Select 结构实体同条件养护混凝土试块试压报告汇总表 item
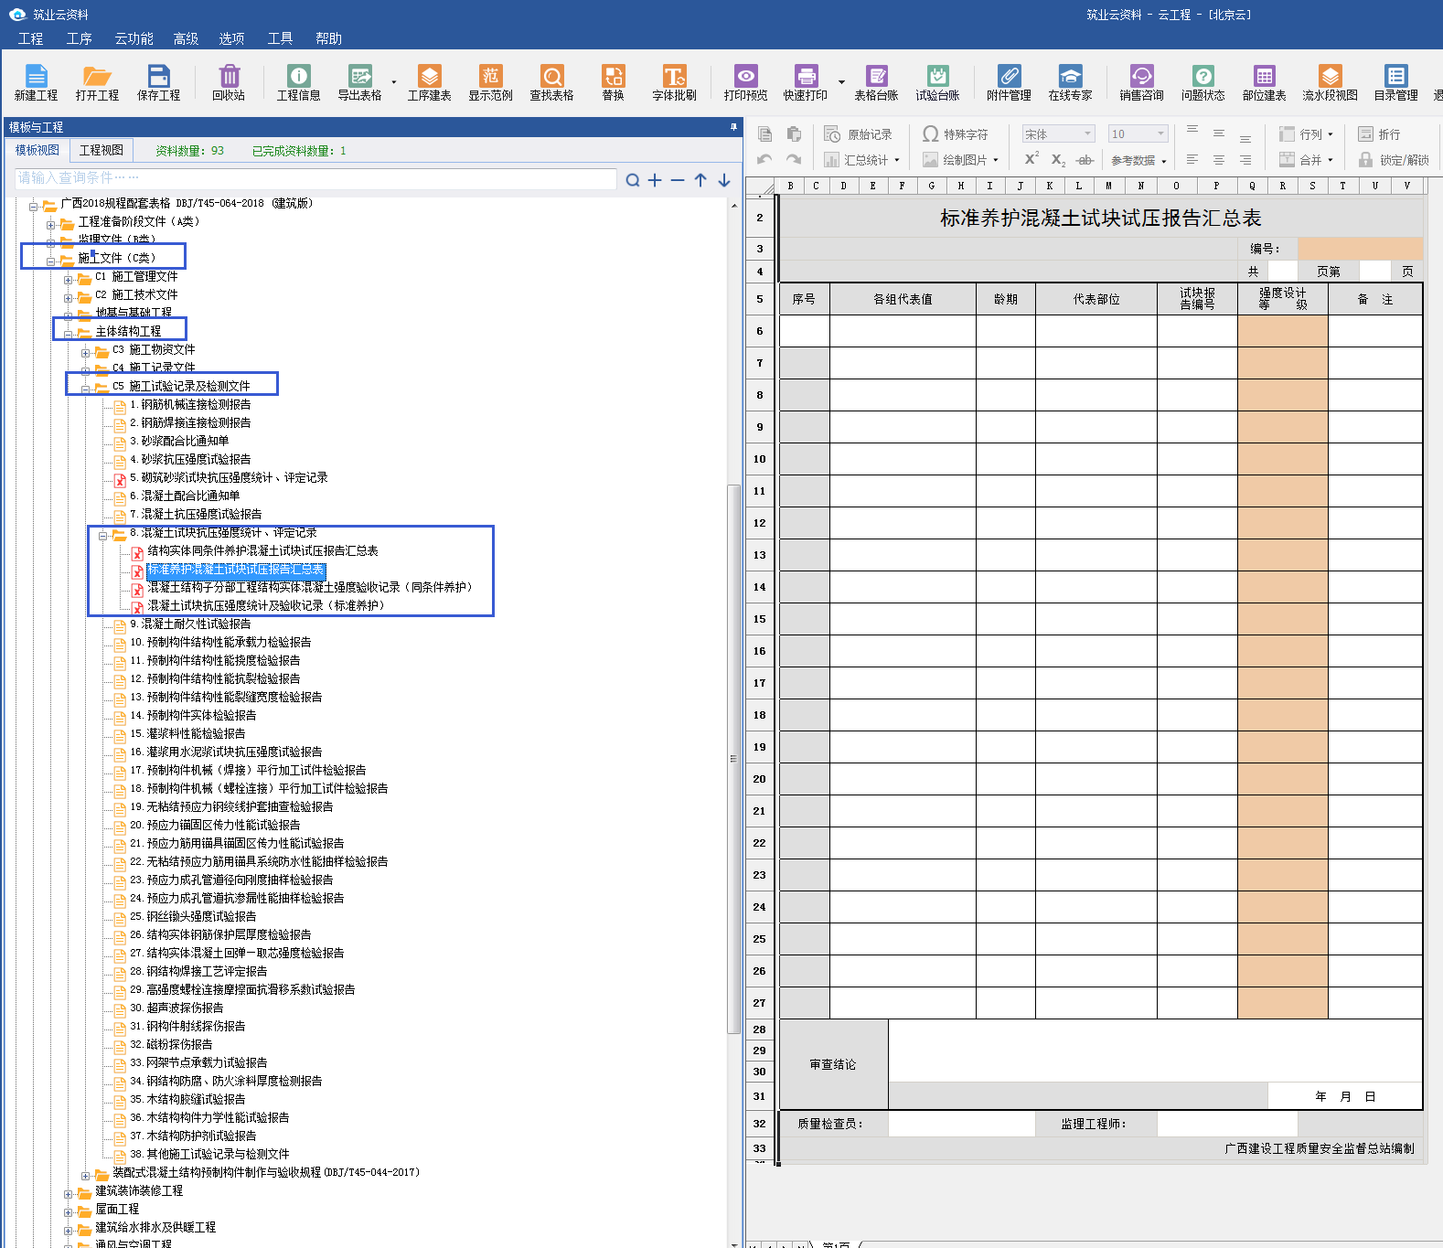The image size is (1443, 1248). (x=262, y=550)
